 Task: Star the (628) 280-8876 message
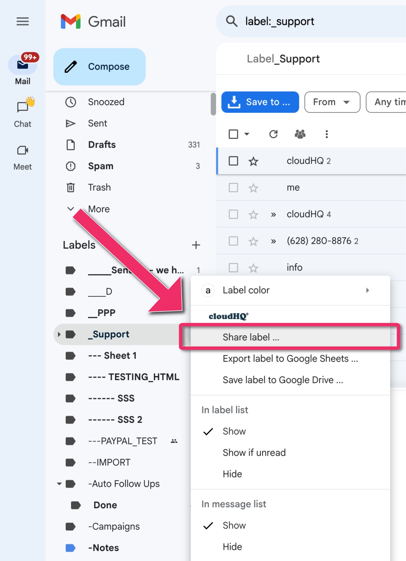point(253,241)
